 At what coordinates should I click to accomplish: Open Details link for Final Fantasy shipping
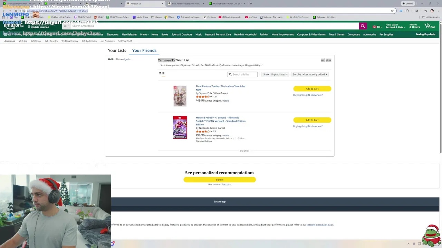point(225,101)
